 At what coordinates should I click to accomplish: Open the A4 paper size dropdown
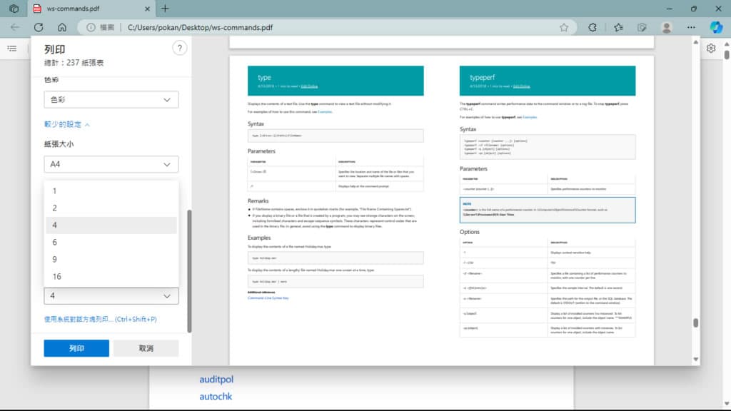111,165
